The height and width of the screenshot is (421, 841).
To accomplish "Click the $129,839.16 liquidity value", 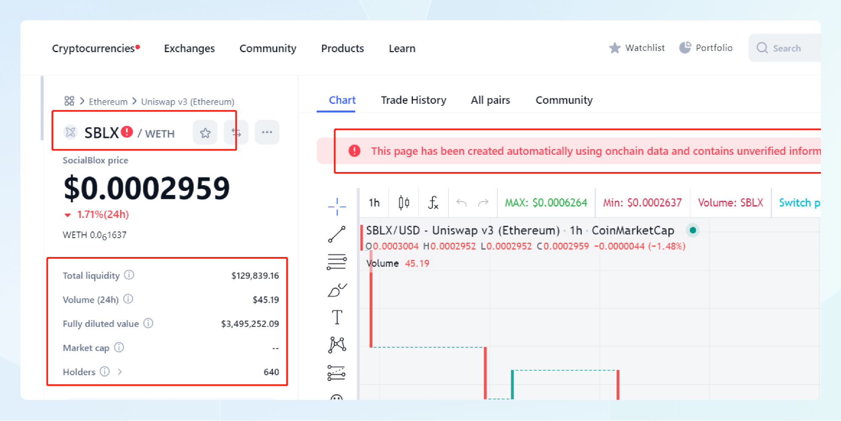I will (255, 276).
